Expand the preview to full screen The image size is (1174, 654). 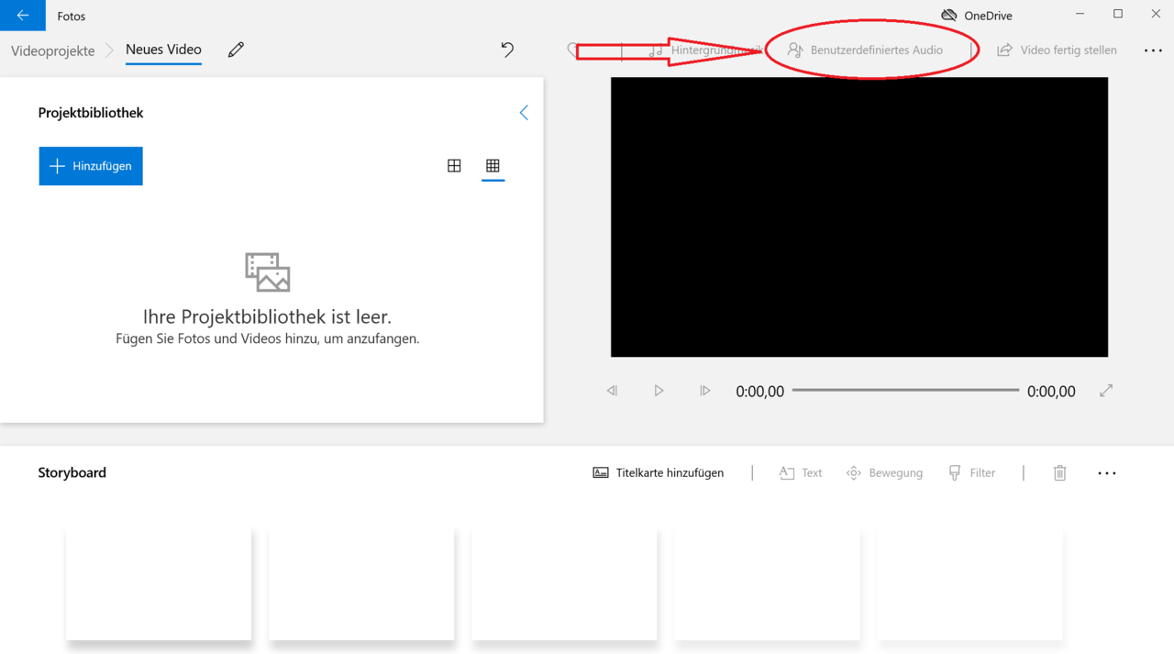coord(1106,391)
